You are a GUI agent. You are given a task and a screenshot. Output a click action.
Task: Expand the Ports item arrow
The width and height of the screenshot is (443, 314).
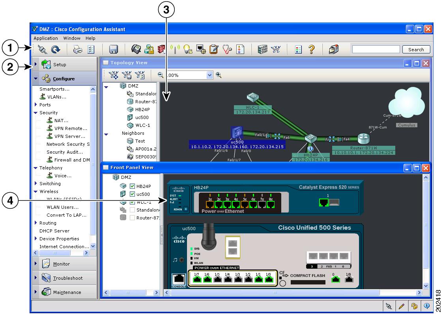click(x=36, y=105)
